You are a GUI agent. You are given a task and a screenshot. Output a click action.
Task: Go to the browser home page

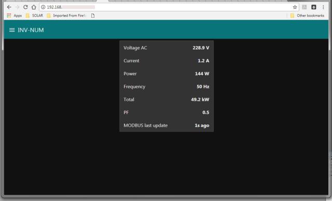pos(34,7)
